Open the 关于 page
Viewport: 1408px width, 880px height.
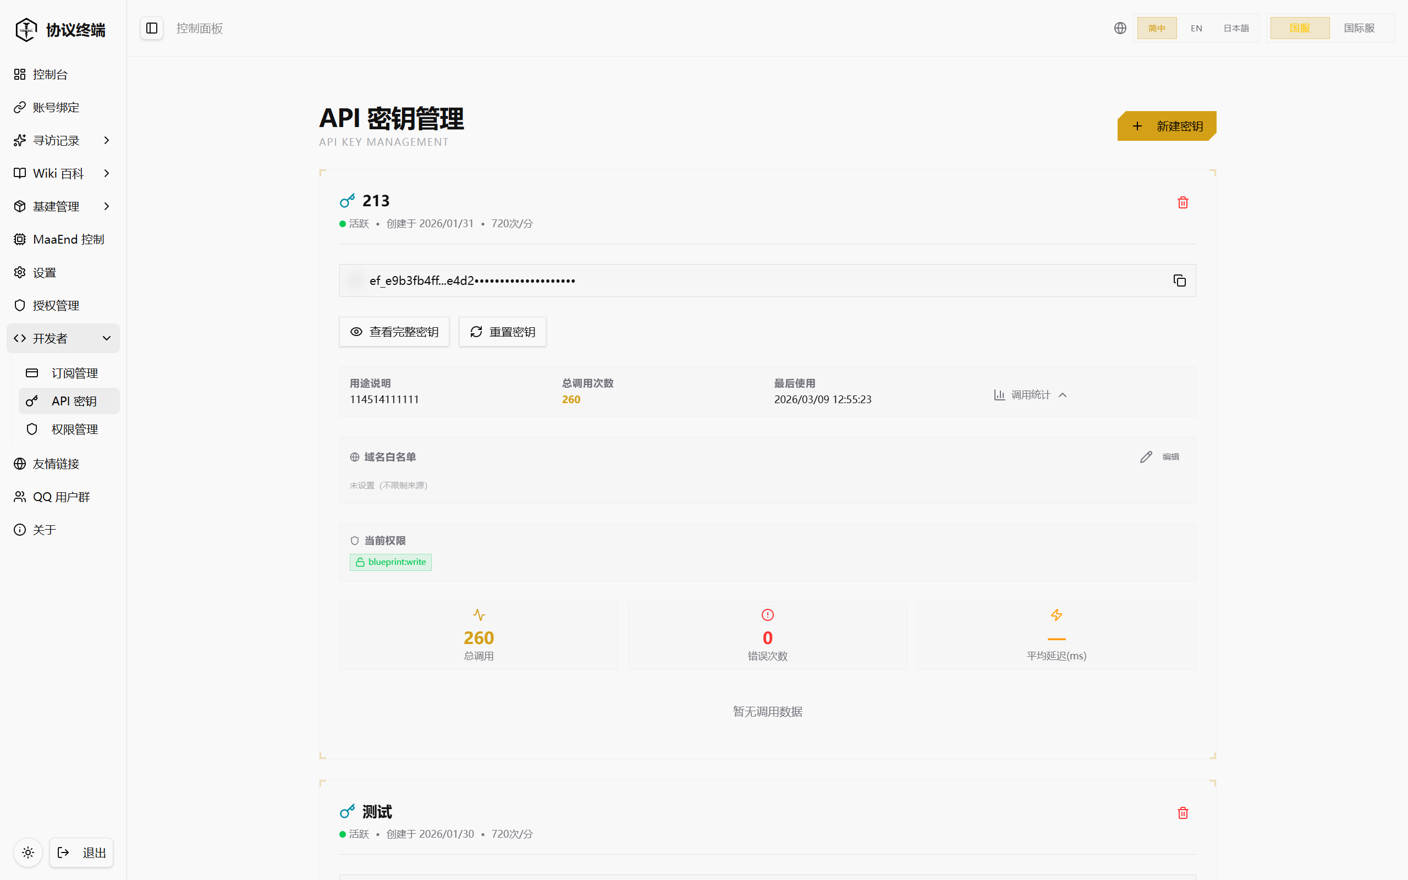(x=63, y=530)
